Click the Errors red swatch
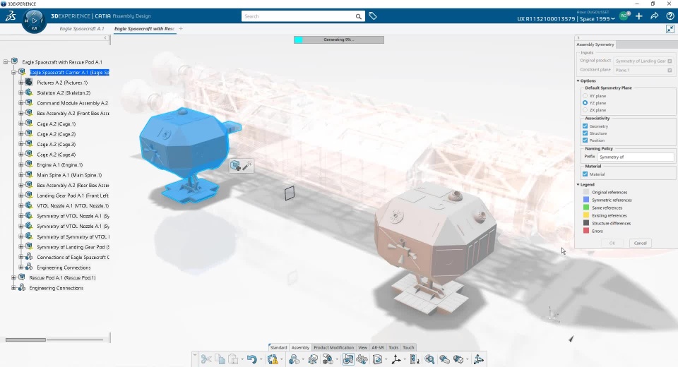This screenshot has height=367, width=678. coord(586,231)
